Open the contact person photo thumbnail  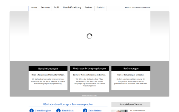tap(119, 111)
